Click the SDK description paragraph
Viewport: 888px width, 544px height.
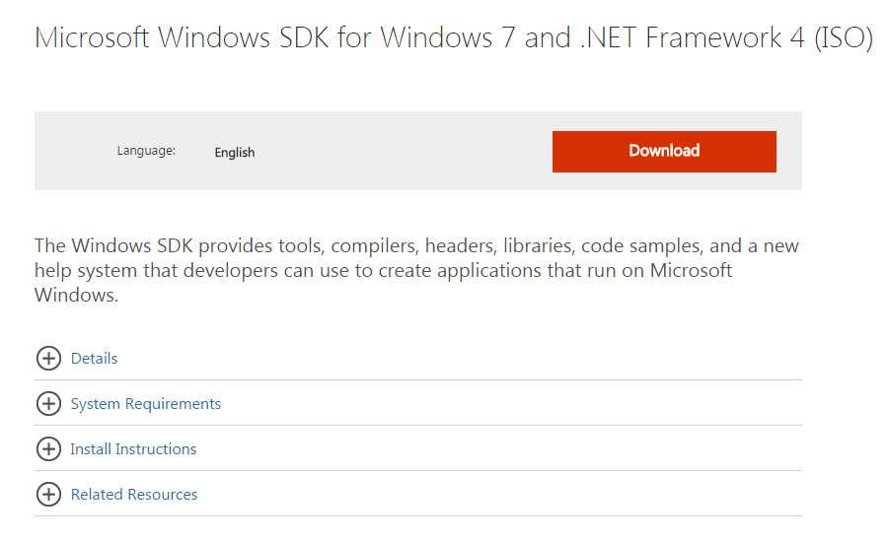[x=416, y=270]
